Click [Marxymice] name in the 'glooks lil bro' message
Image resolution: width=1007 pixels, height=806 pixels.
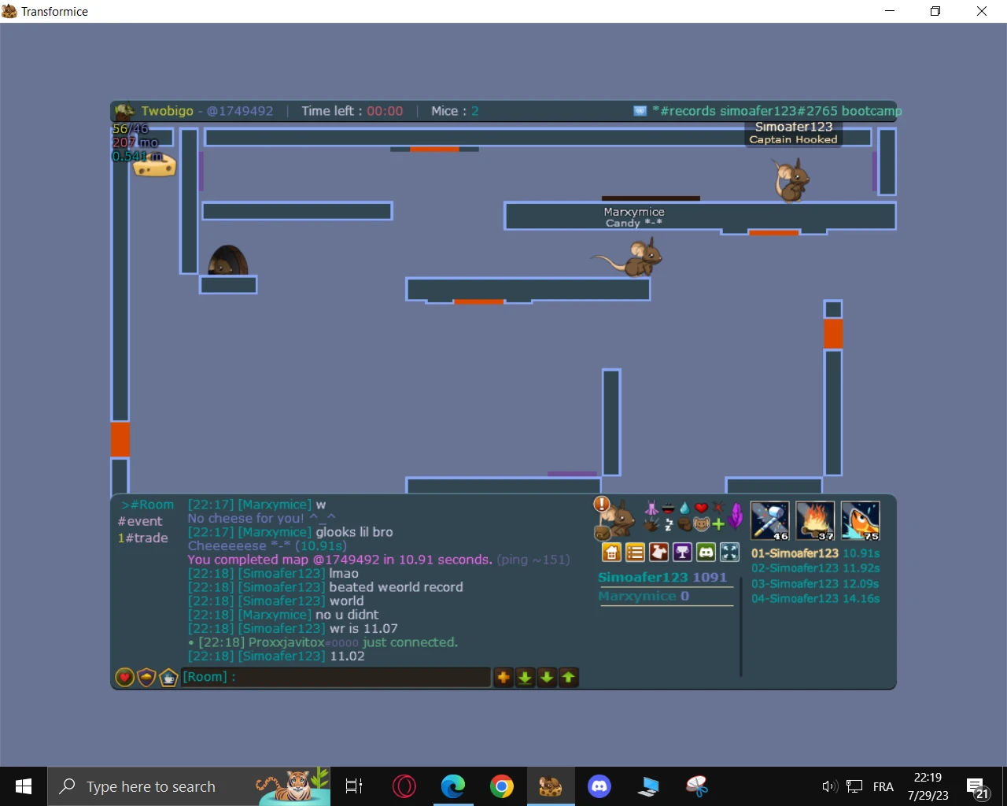pos(275,532)
